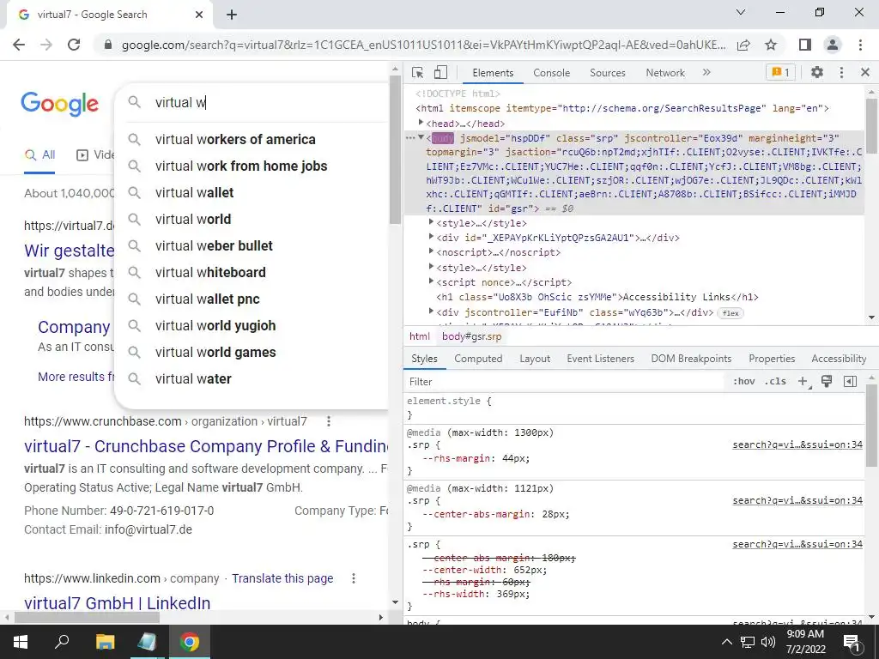Go back to previous page

click(19, 45)
